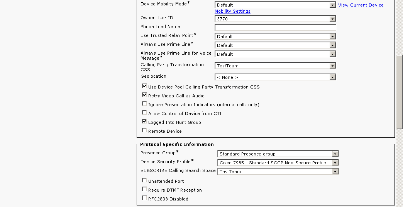The image size is (403, 207).
Task: Open the Mobility Settings link
Action: (x=232, y=11)
